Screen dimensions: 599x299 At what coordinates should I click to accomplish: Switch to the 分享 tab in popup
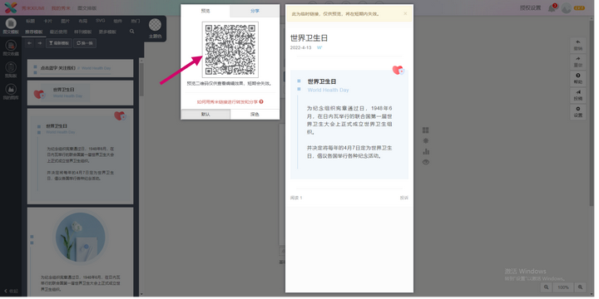255,11
